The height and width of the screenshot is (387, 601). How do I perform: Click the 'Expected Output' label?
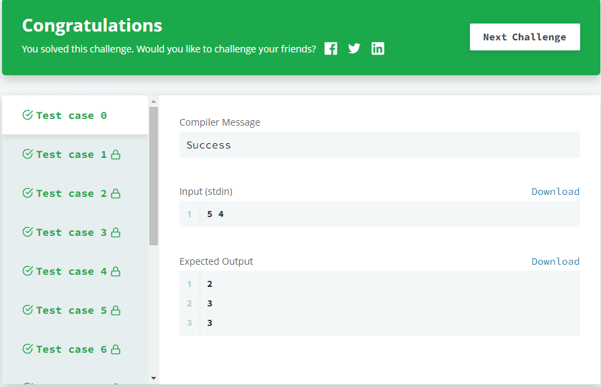[216, 261]
